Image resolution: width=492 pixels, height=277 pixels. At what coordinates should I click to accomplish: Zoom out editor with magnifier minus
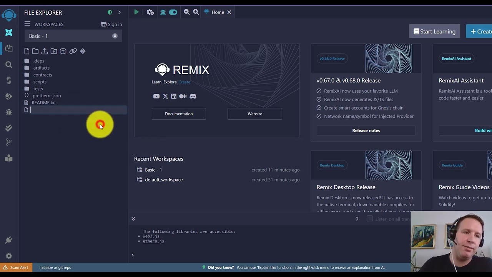tap(187, 12)
